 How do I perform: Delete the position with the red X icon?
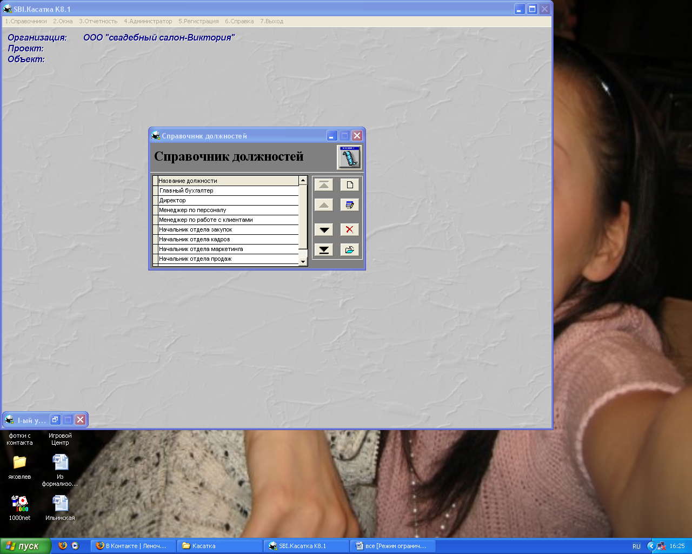tap(350, 230)
